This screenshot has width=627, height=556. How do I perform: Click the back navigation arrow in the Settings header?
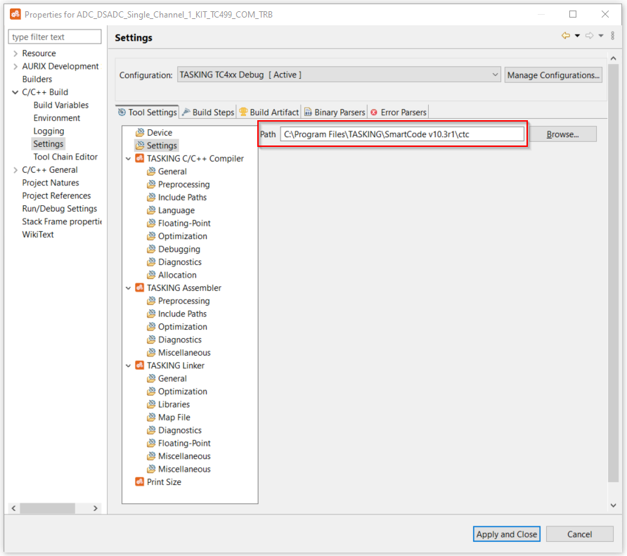pos(565,36)
